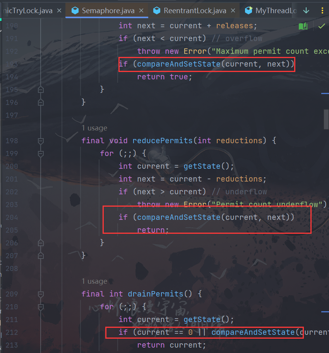Close the Semaphore.java tab
The width and height of the screenshot is (329, 353).
click(x=141, y=10)
